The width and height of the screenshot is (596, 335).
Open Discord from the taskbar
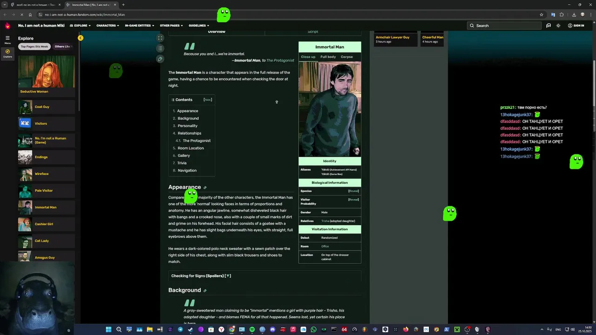272,329
